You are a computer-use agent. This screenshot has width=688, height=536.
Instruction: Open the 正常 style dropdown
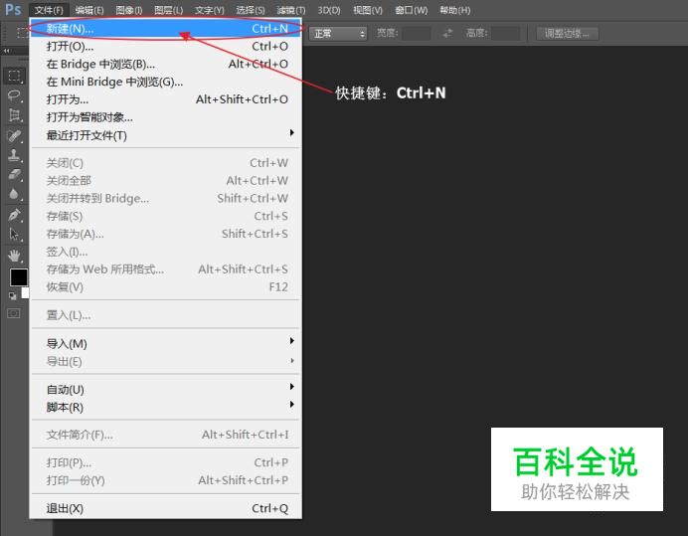click(338, 34)
